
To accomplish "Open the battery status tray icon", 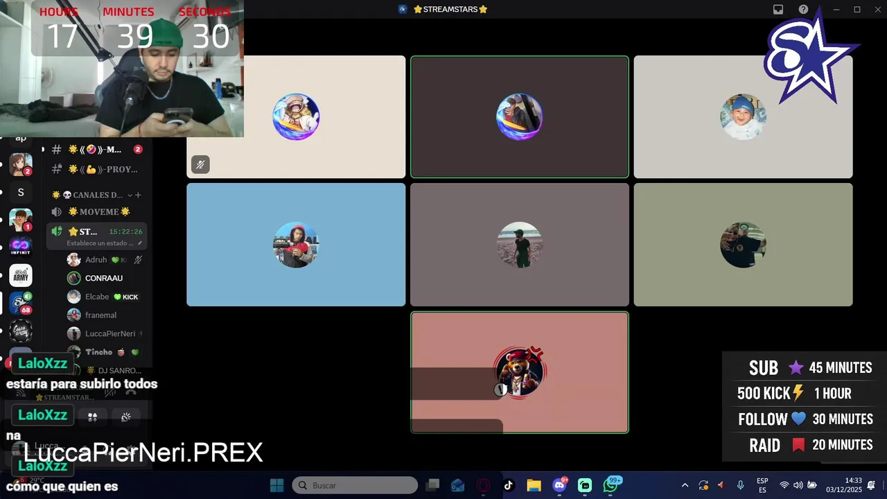I will tap(812, 485).
